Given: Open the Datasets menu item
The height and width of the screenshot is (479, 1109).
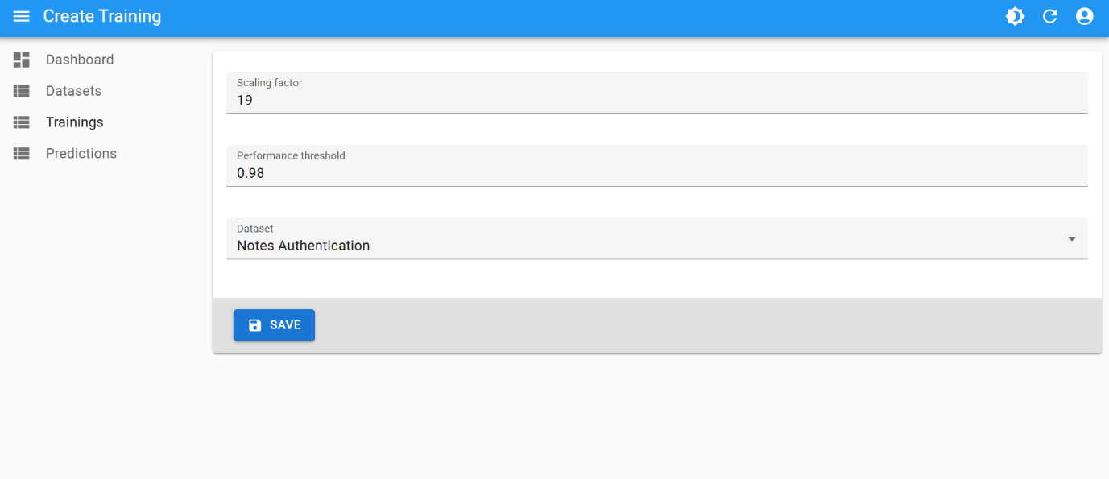Looking at the screenshot, I should [73, 91].
